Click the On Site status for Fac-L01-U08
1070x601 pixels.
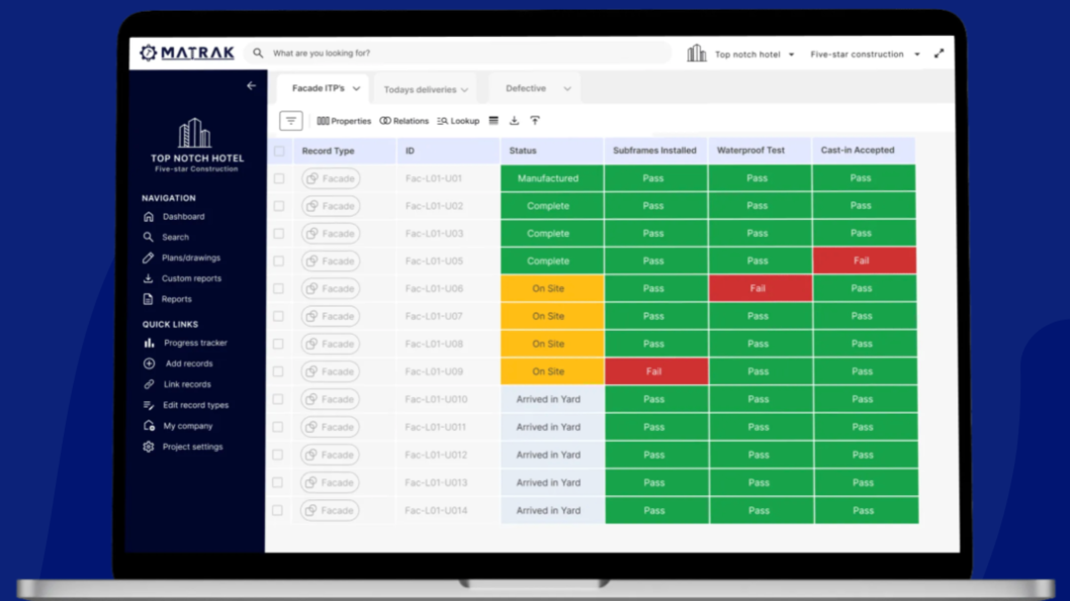pos(552,344)
